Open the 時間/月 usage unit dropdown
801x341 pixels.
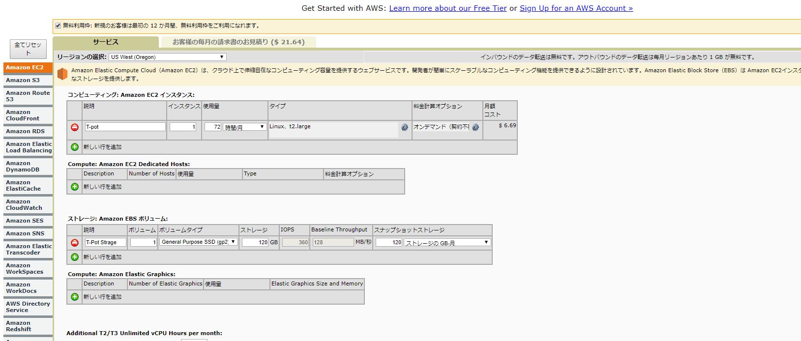pyautogui.click(x=245, y=127)
